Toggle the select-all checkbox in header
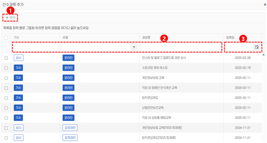This screenshot has height=143, width=267. [6, 38]
